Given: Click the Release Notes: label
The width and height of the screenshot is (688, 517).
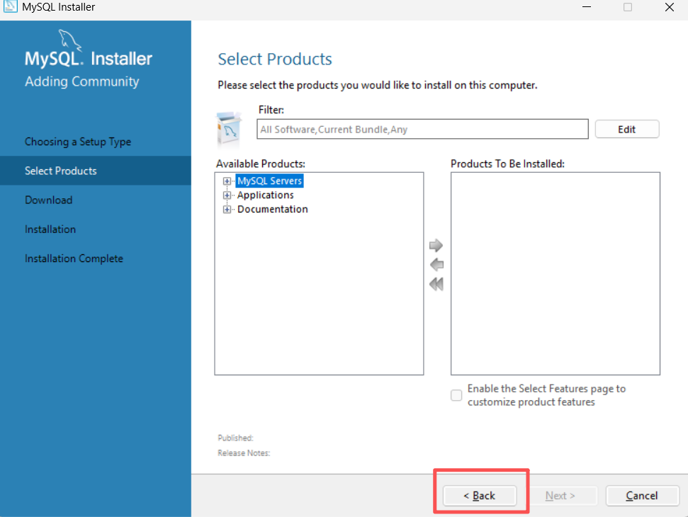Looking at the screenshot, I should coord(244,453).
